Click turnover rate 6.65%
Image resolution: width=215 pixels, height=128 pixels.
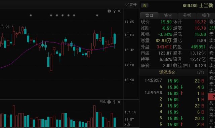[166, 59]
